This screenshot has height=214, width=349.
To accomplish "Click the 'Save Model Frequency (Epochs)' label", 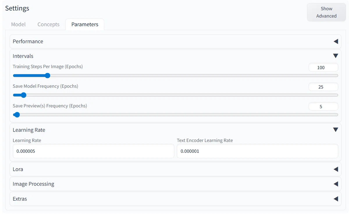I will coord(45,86).
